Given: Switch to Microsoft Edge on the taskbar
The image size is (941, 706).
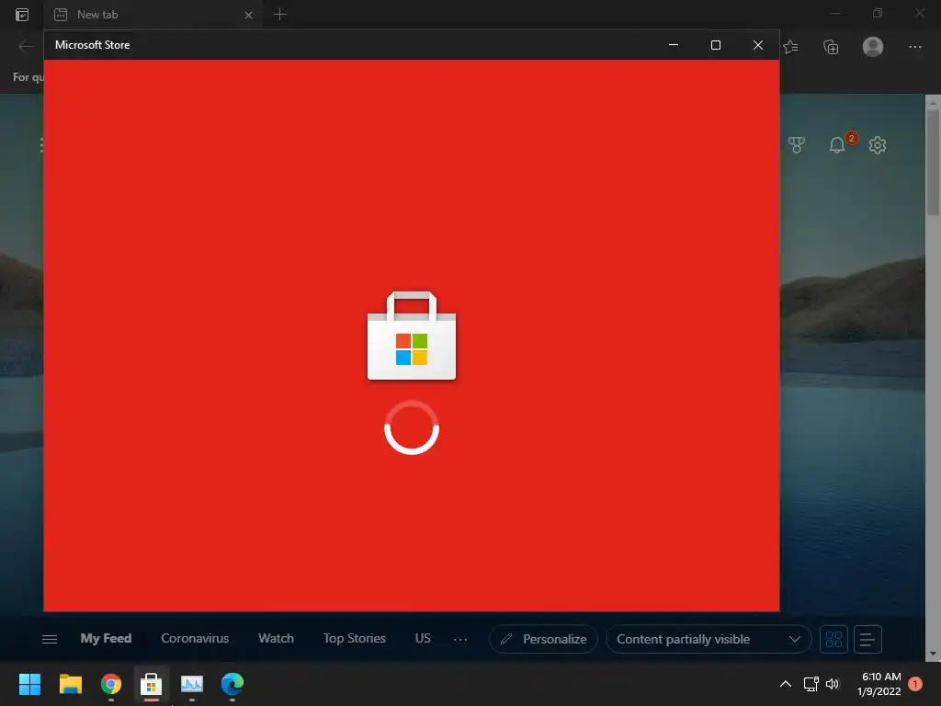Looking at the screenshot, I should pyautogui.click(x=232, y=684).
